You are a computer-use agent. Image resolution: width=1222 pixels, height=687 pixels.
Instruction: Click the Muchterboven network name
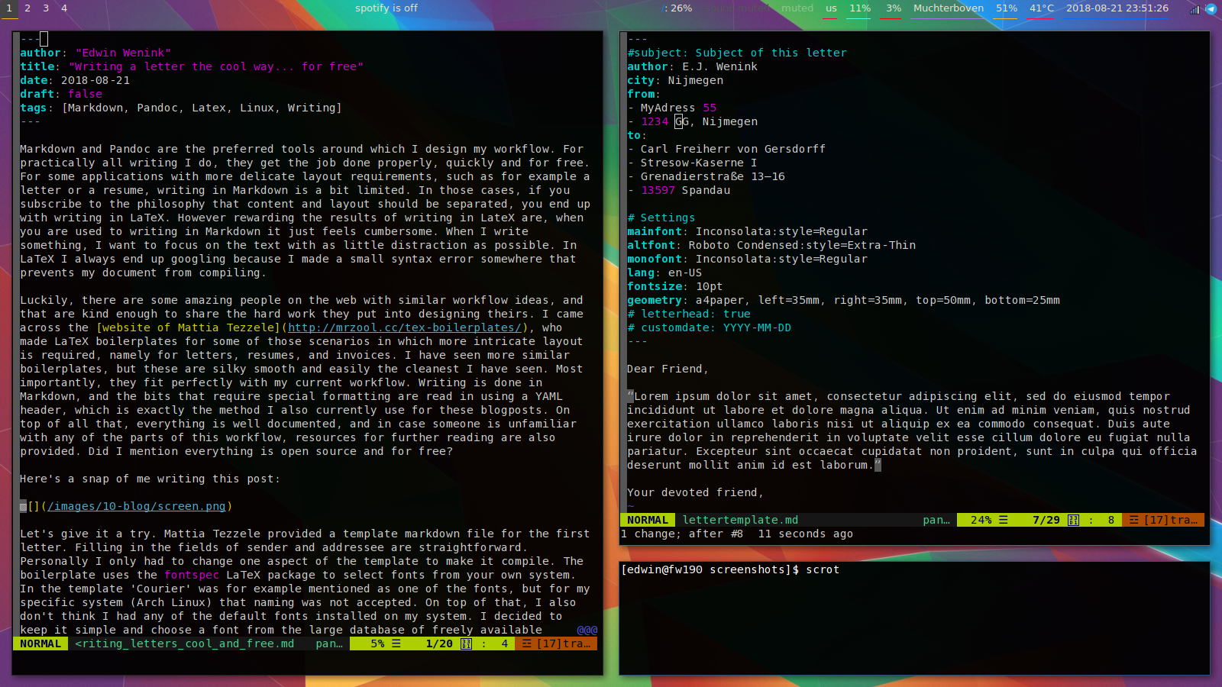pos(948,8)
